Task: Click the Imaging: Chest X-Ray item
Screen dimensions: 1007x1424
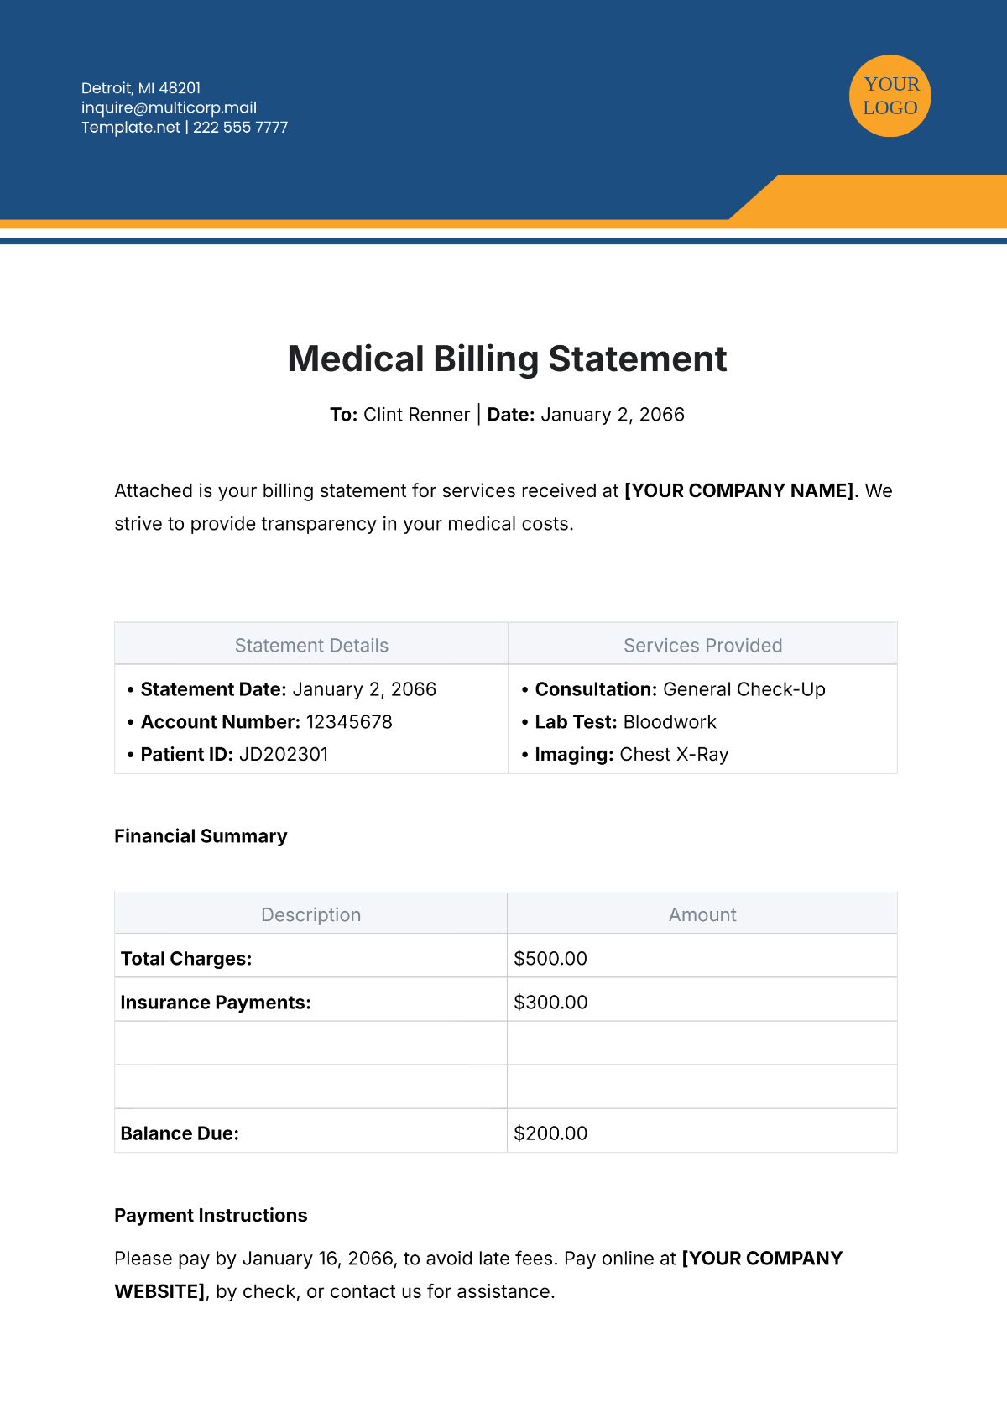Action: coord(625,754)
